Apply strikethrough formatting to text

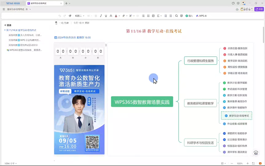[x=111, y=16]
